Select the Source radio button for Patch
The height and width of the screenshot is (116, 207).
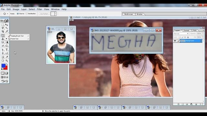point(18,14)
